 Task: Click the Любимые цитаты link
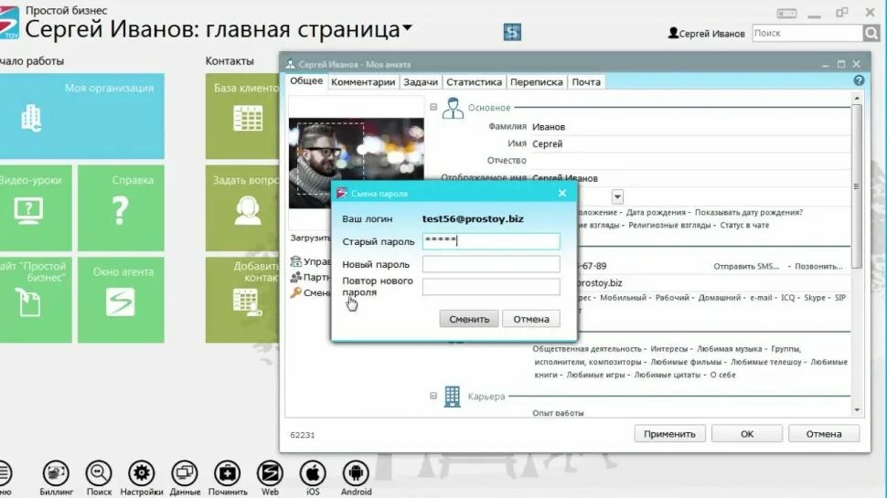(x=667, y=375)
